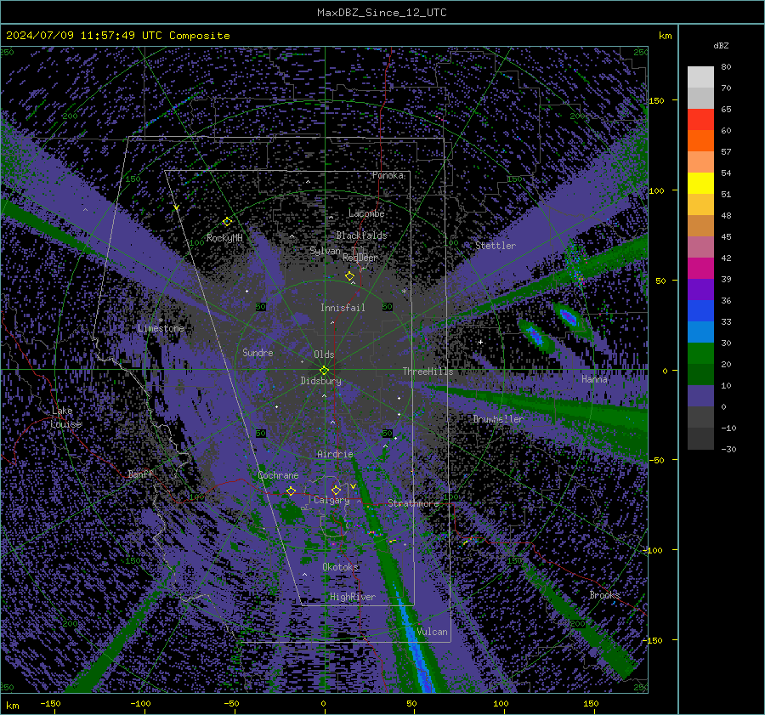Pick the magenta 39-42 dBZ legend swatch
Screen dimensions: 765x715
pyautogui.click(x=700, y=269)
